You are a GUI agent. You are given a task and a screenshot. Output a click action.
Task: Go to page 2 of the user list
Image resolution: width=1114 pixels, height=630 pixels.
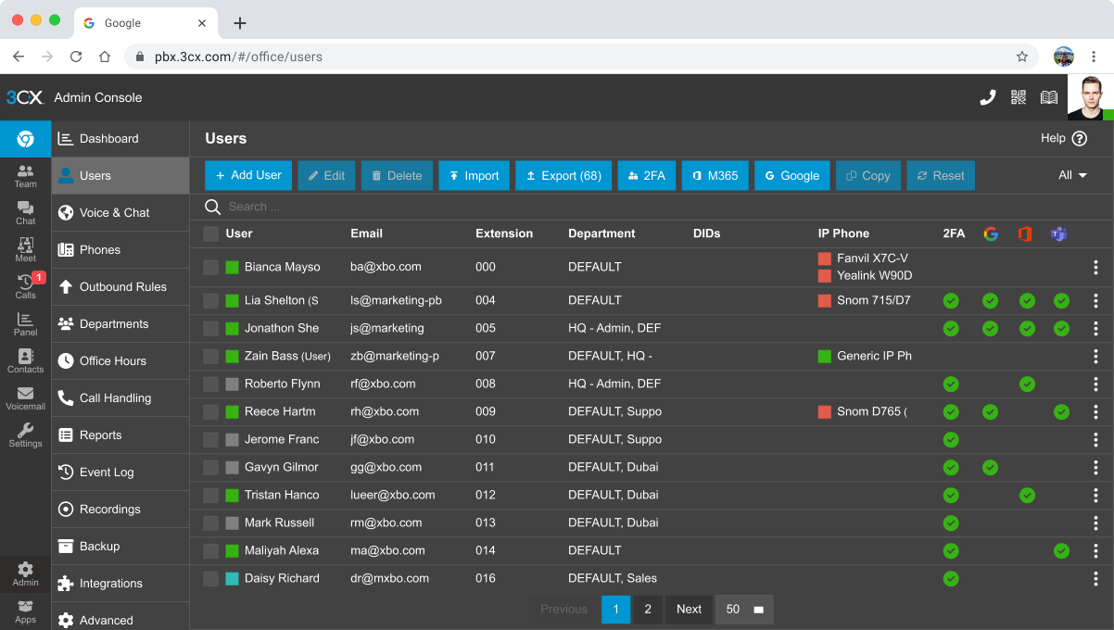point(648,609)
